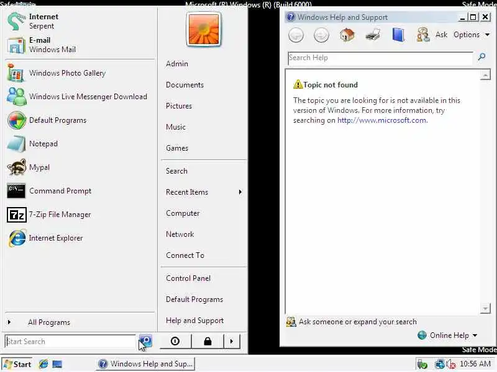Minimize the Help and Support window
Image resolution: width=497 pixels, height=372 pixels.
tap(463, 17)
